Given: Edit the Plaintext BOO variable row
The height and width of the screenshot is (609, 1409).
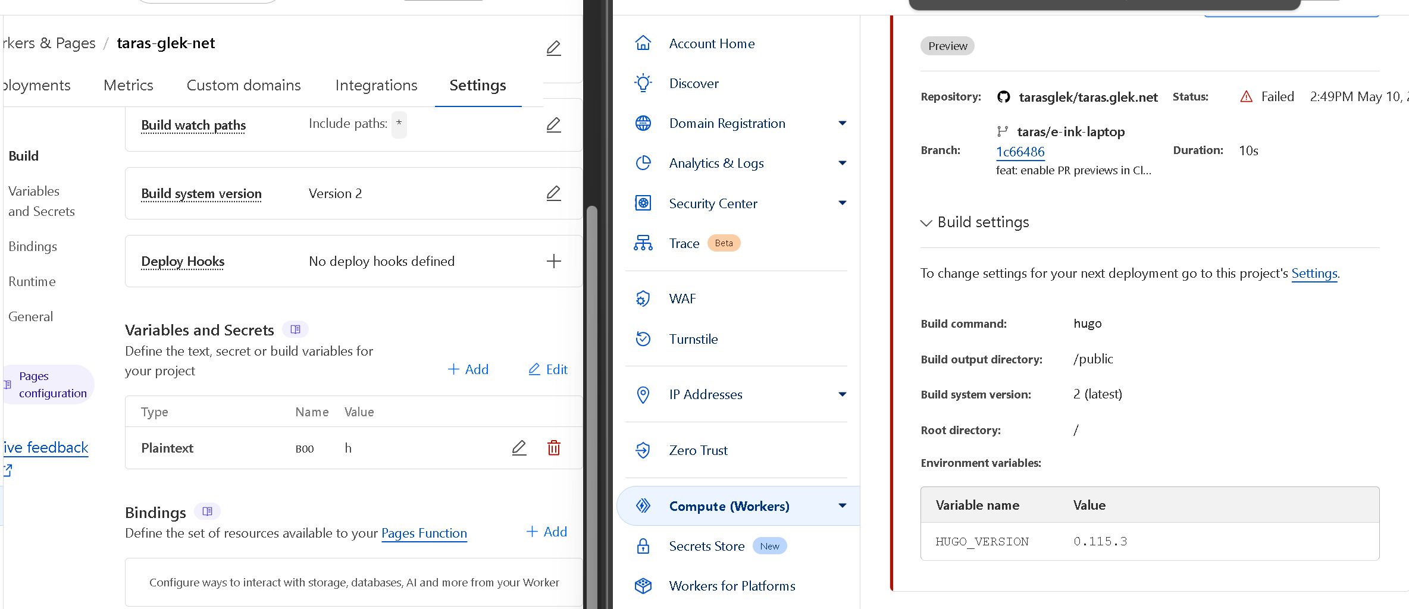Looking at the screenshot, I should click(519, 448).
